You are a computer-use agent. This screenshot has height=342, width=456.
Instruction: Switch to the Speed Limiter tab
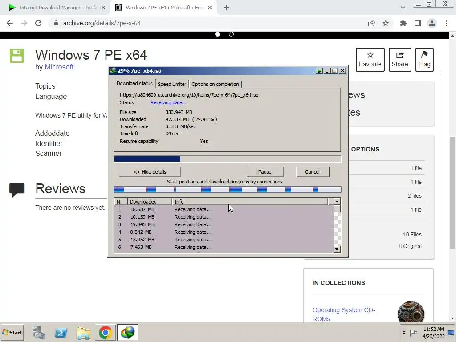click(172, 84)
